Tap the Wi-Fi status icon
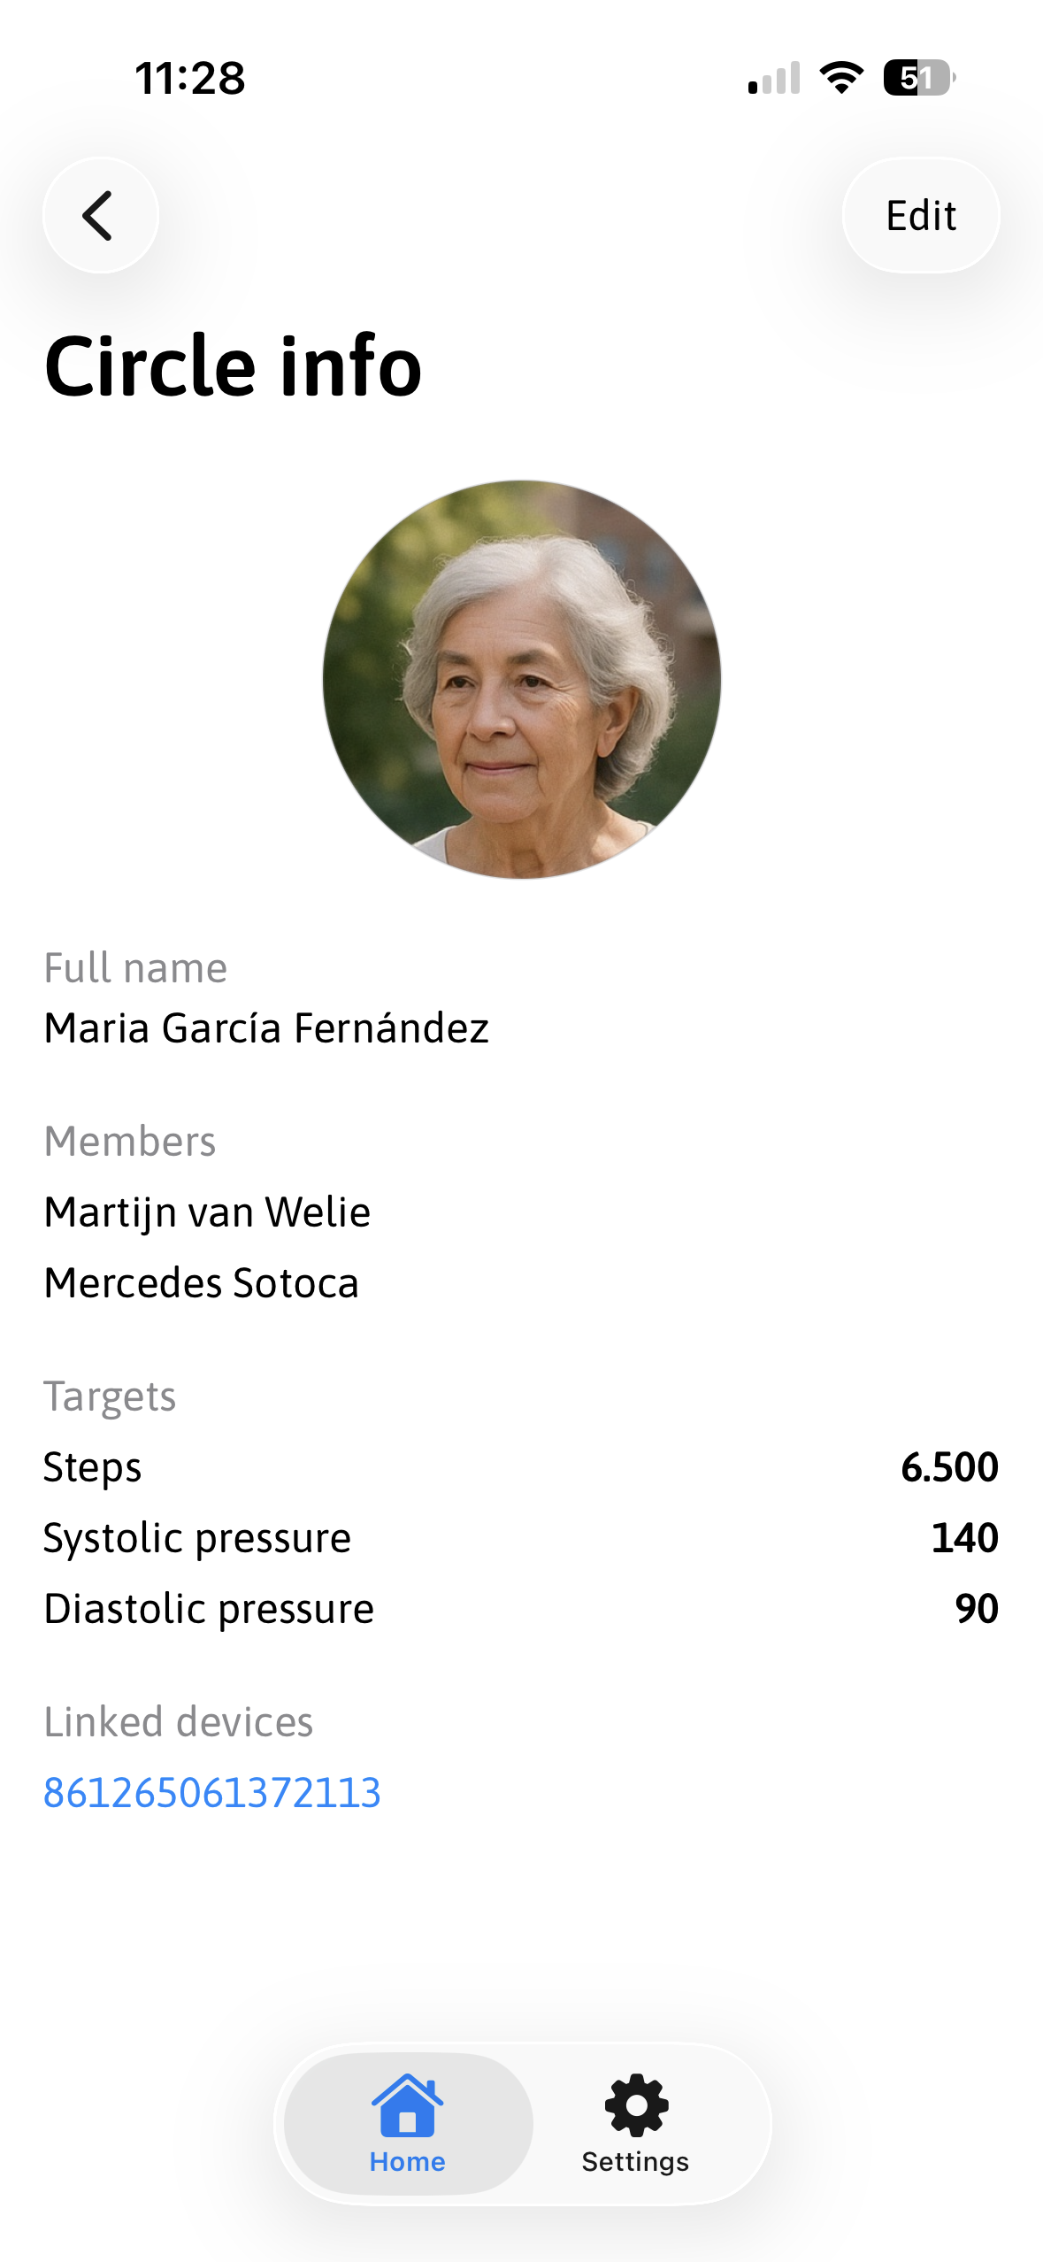This screenshot has height=2262, width=1043. (x=841, y=78)
